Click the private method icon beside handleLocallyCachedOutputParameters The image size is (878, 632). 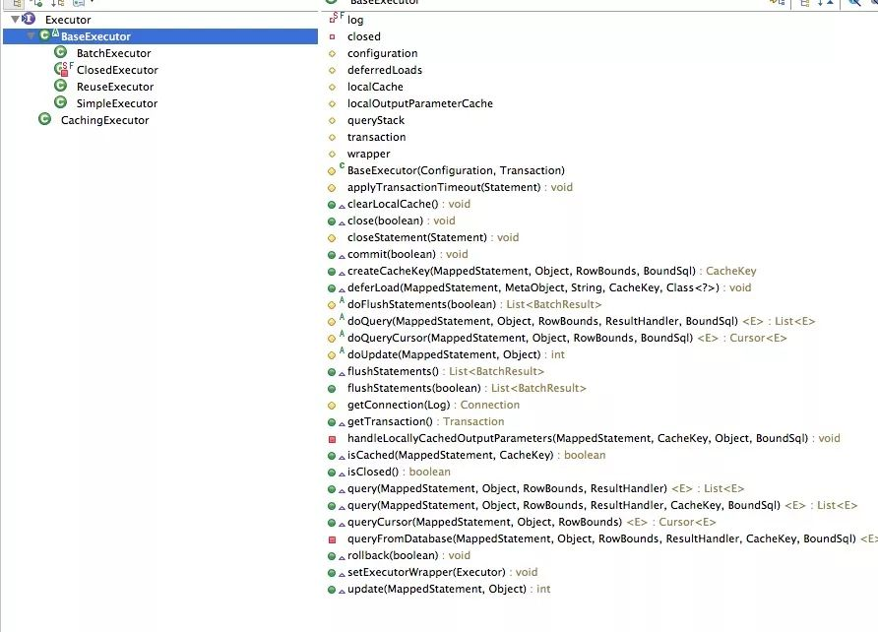(x=332, y=439)
